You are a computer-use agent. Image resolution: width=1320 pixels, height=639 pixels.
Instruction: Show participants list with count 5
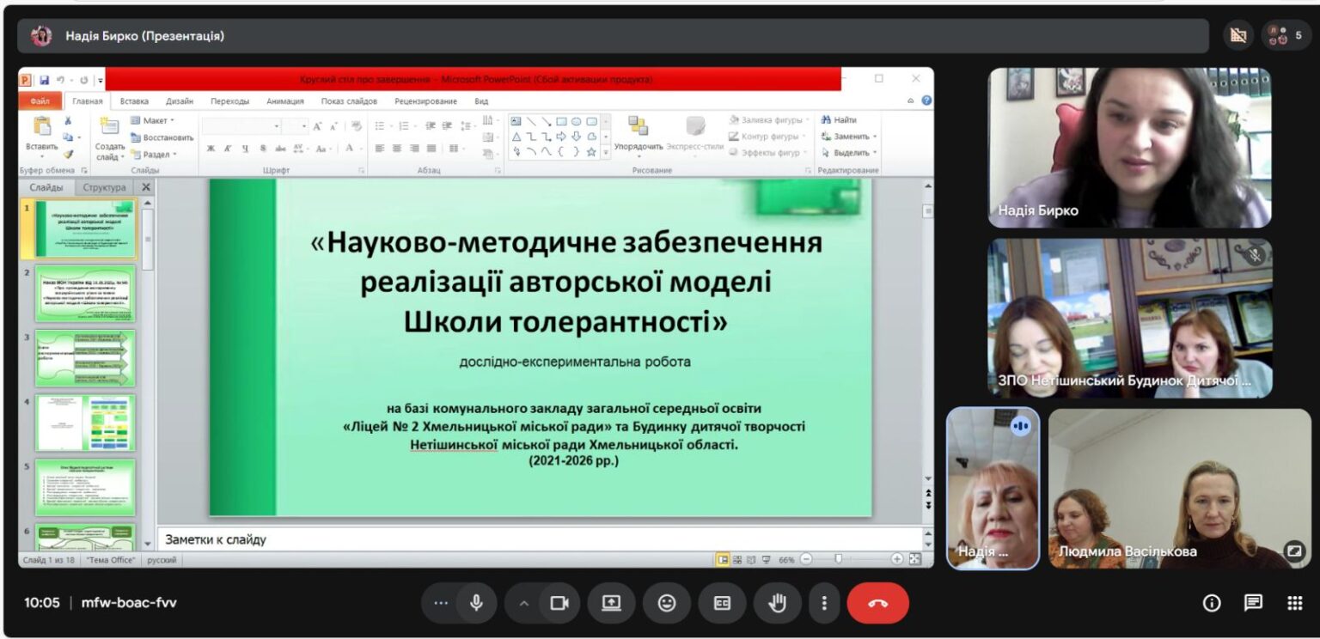click(1286, 35)
